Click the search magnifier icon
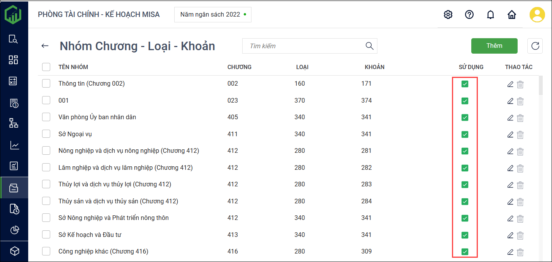The width and height of the screenshot is (552, 262). click(x=370, y=46)
